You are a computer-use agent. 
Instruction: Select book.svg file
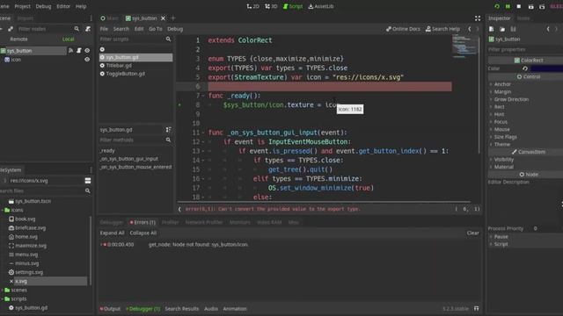click(22, 219)
